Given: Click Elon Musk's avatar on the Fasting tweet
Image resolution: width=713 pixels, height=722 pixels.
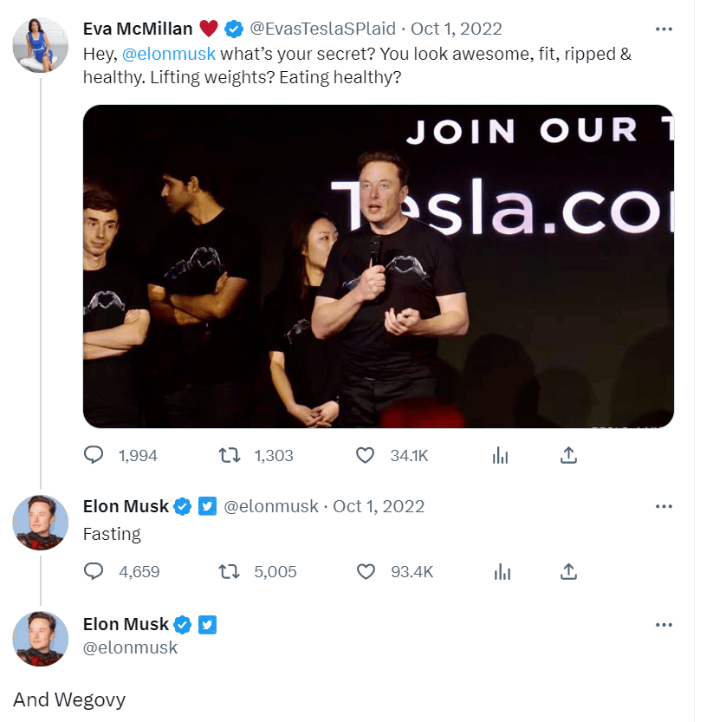Looking at the screenshot, I should 41,522.
